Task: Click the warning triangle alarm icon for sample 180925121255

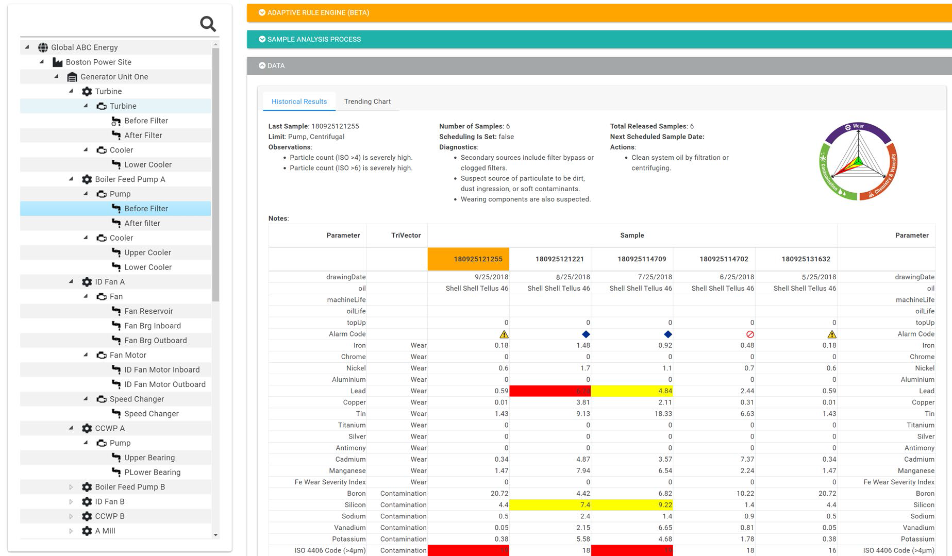Action: (x=504, y=334)
